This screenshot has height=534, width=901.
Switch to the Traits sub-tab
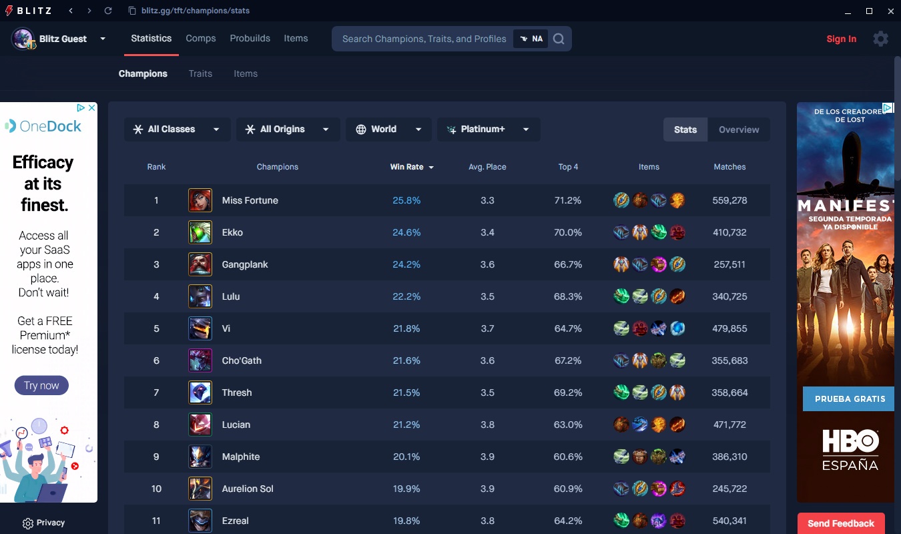pyautogui.click(x=200, y=73)
